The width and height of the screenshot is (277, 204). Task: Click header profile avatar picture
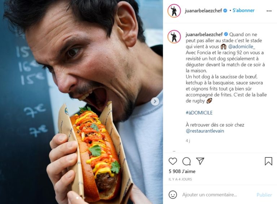click(x=174, y=11)
